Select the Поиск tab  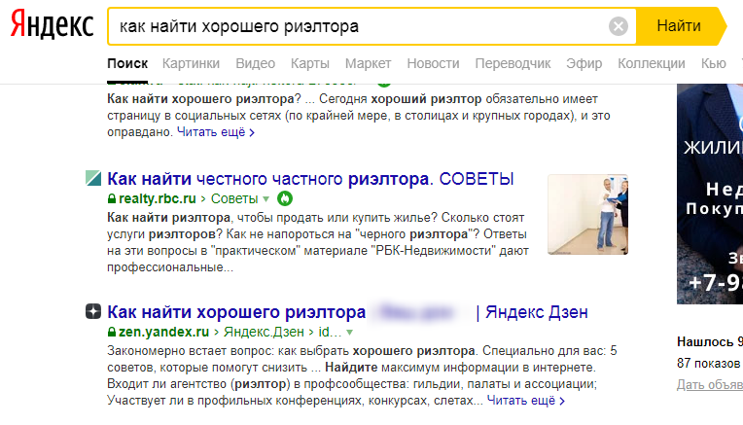tap(127, 63)
